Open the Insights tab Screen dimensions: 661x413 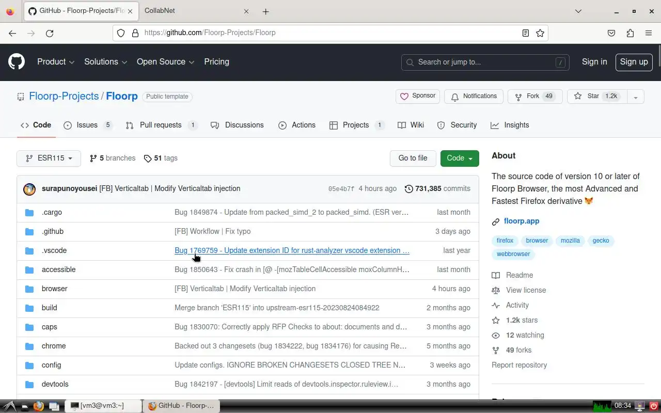pos(510,125)
